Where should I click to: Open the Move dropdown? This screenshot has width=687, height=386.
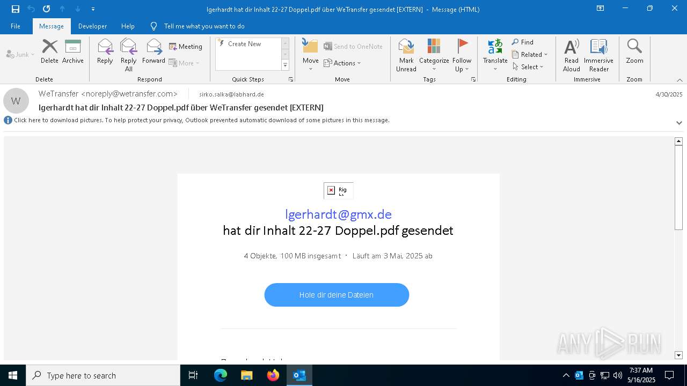click(x=311, y=55)
